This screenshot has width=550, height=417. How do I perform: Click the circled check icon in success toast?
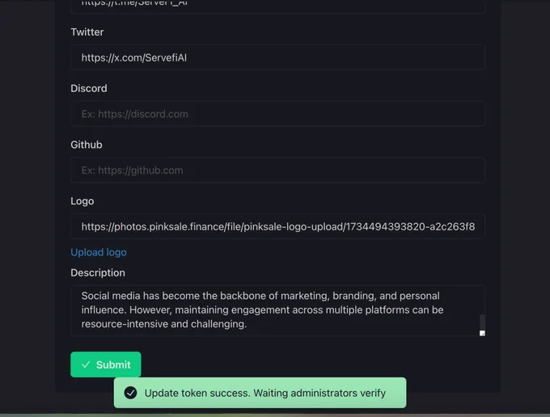[130, 393]
